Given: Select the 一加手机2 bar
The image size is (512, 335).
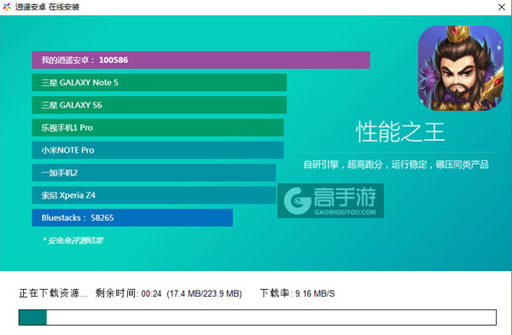Looking at the screenshot, I should (x=154, y=172).
